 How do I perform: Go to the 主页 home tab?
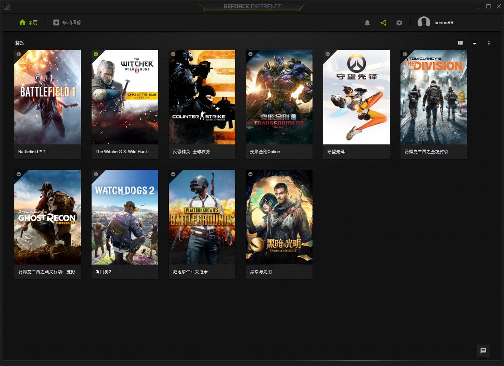point(28,23)
